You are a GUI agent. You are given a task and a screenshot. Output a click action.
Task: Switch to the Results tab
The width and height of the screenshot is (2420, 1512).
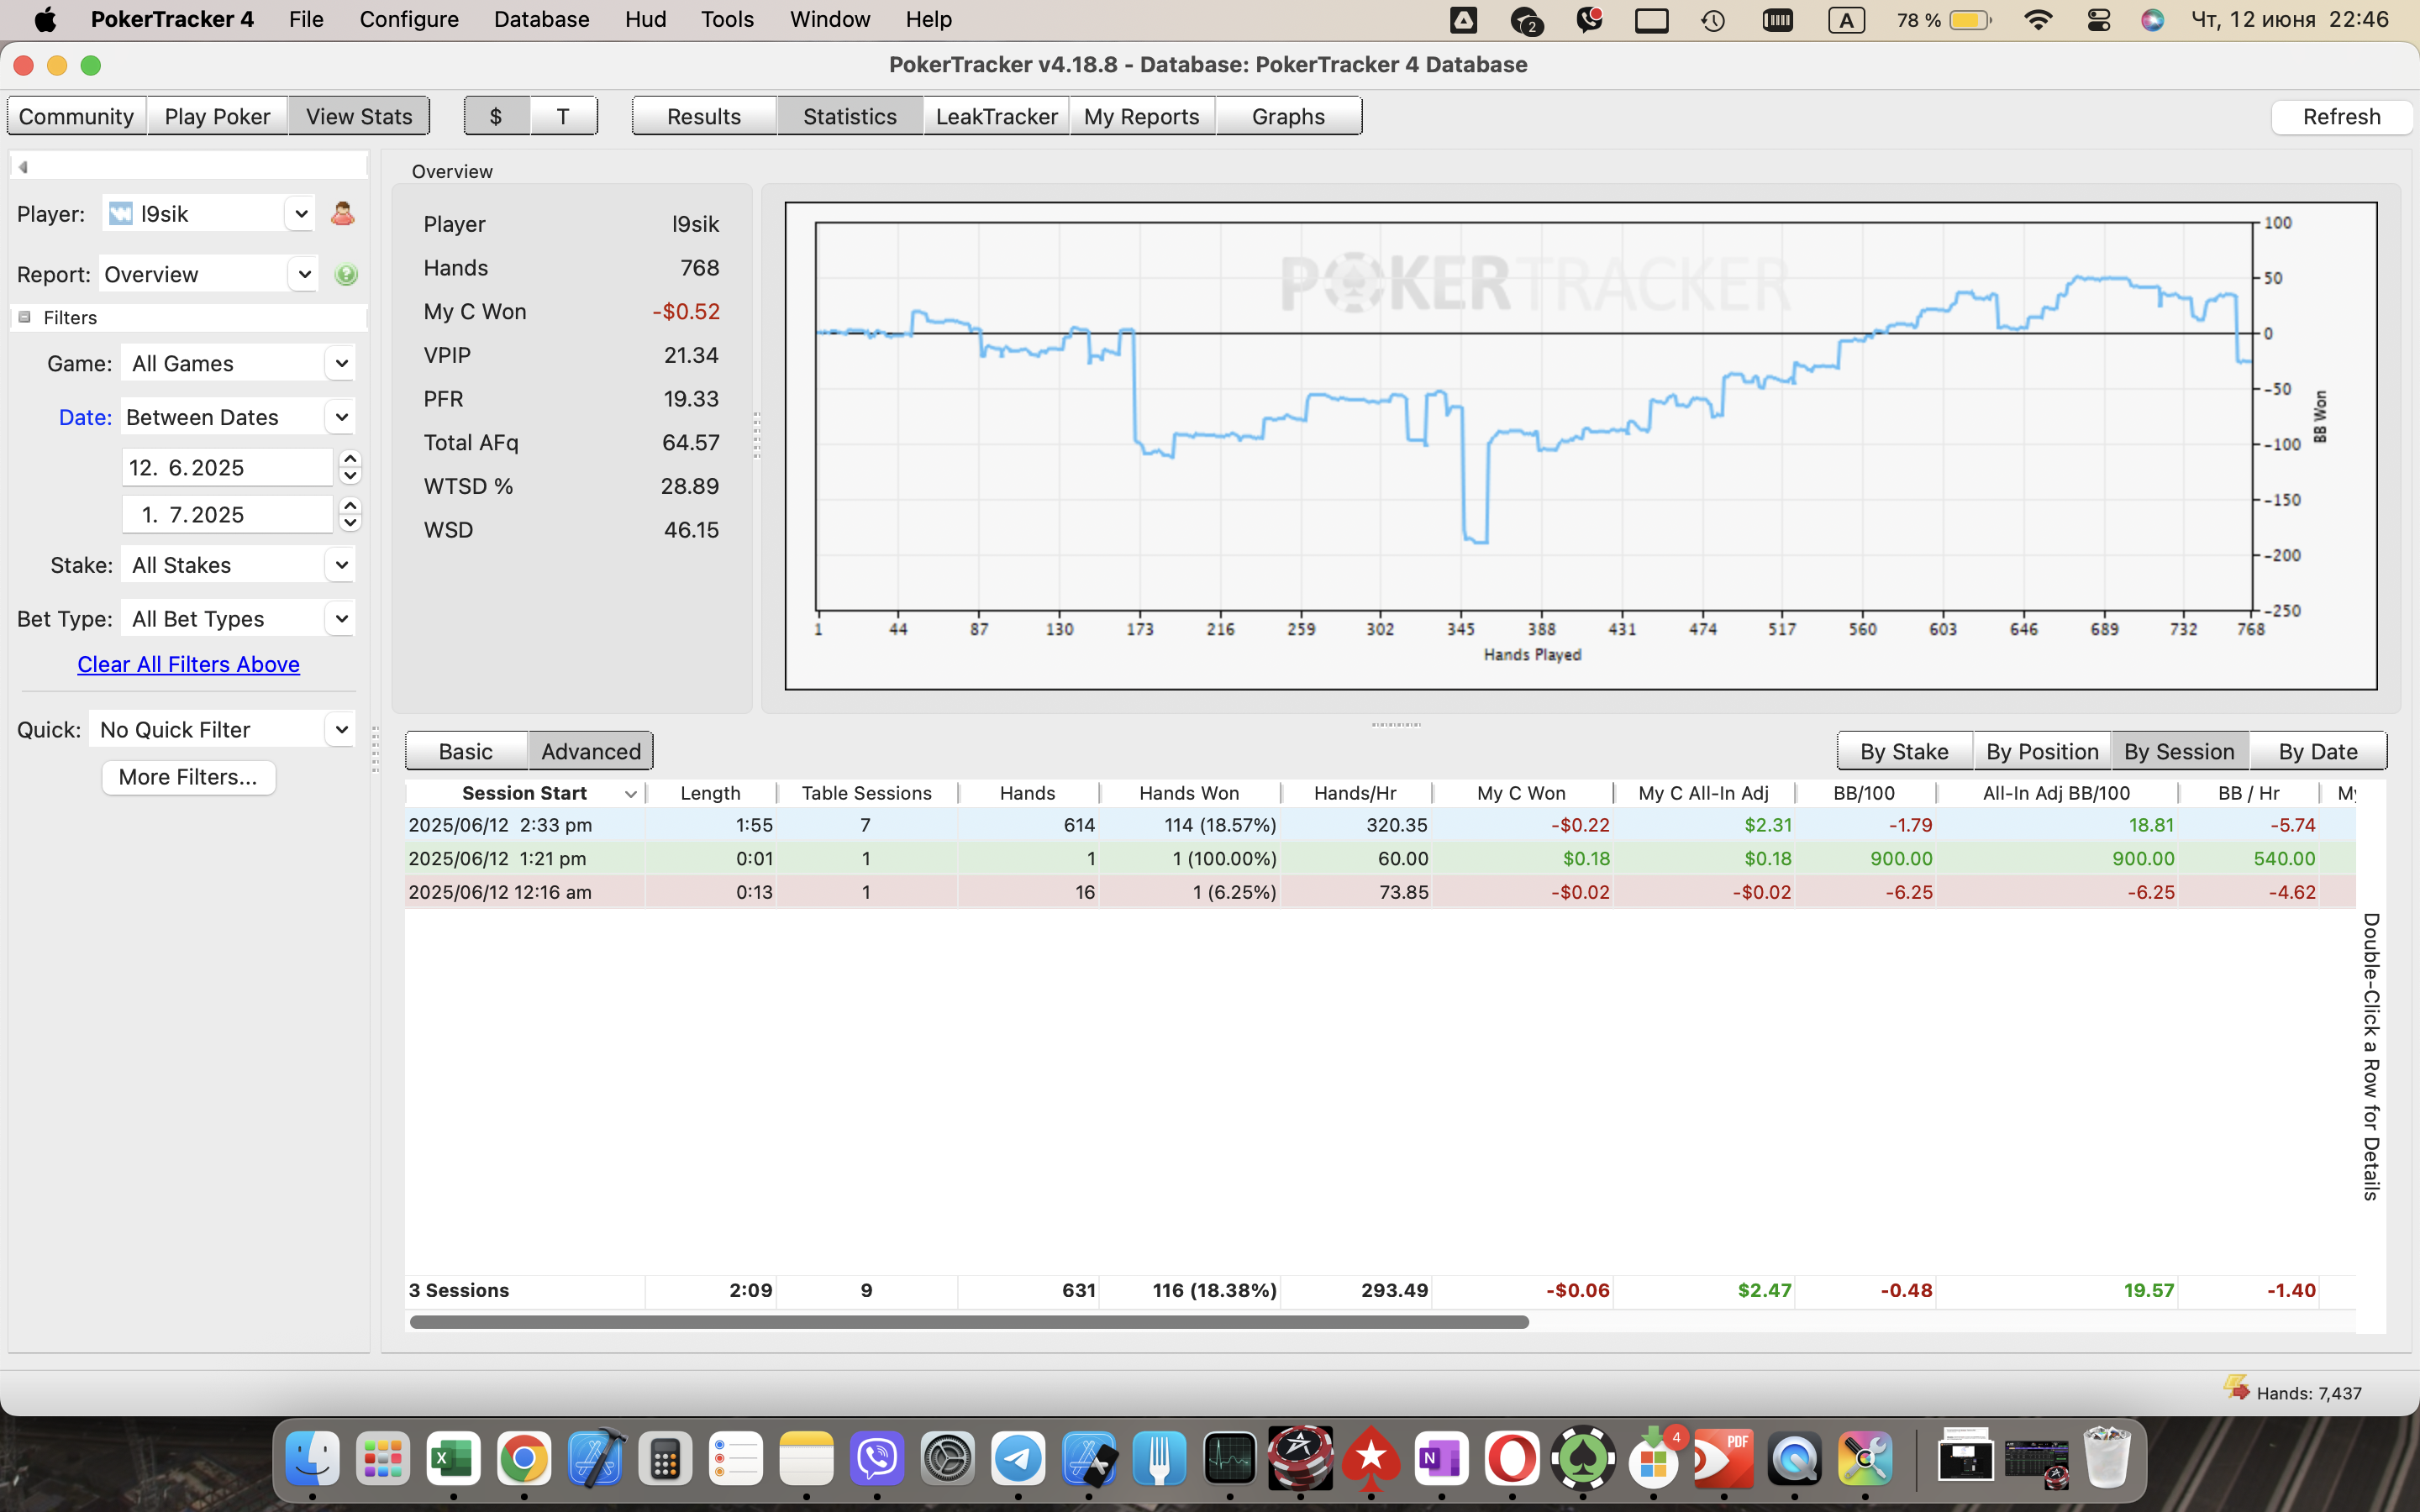tap(704, 116)
